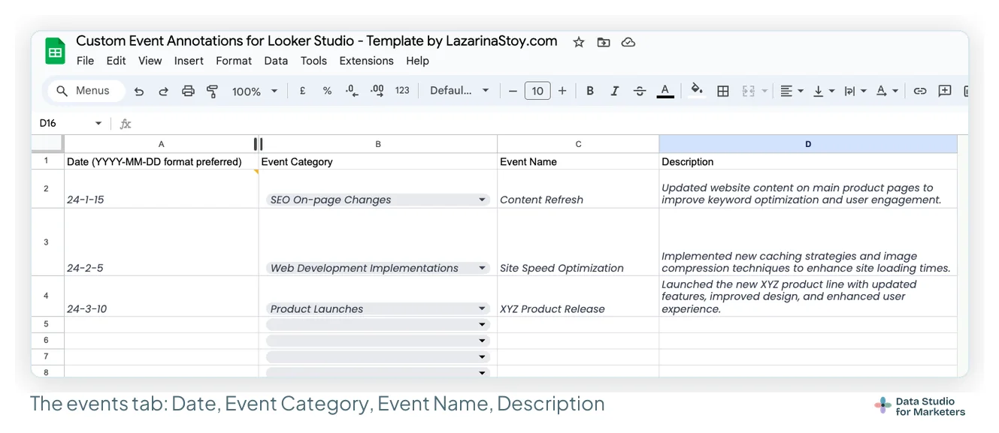Insert a link
The height and width of the screenshot is (433, 999).
[x=920, y=91]
